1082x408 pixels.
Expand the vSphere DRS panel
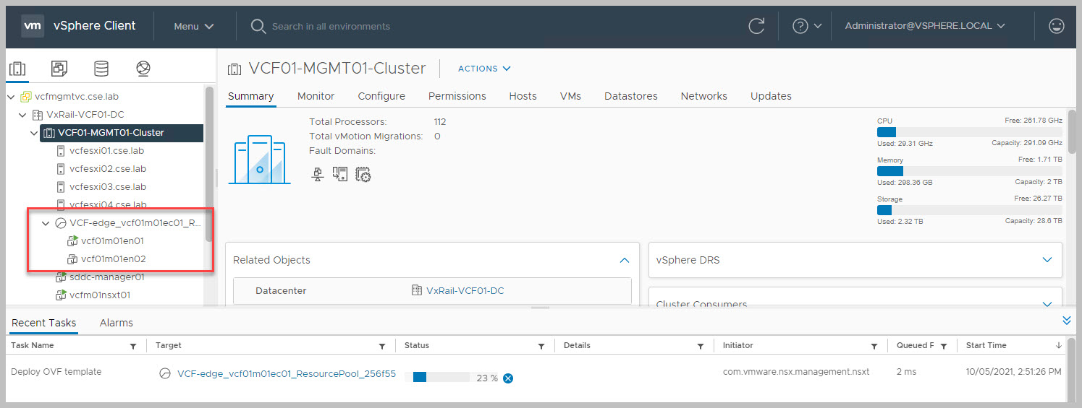click(x=1047, y=260)
